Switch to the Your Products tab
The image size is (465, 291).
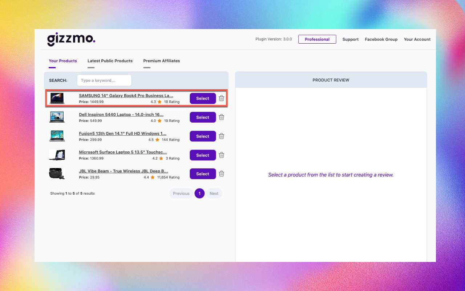click(x=63, y=61)
